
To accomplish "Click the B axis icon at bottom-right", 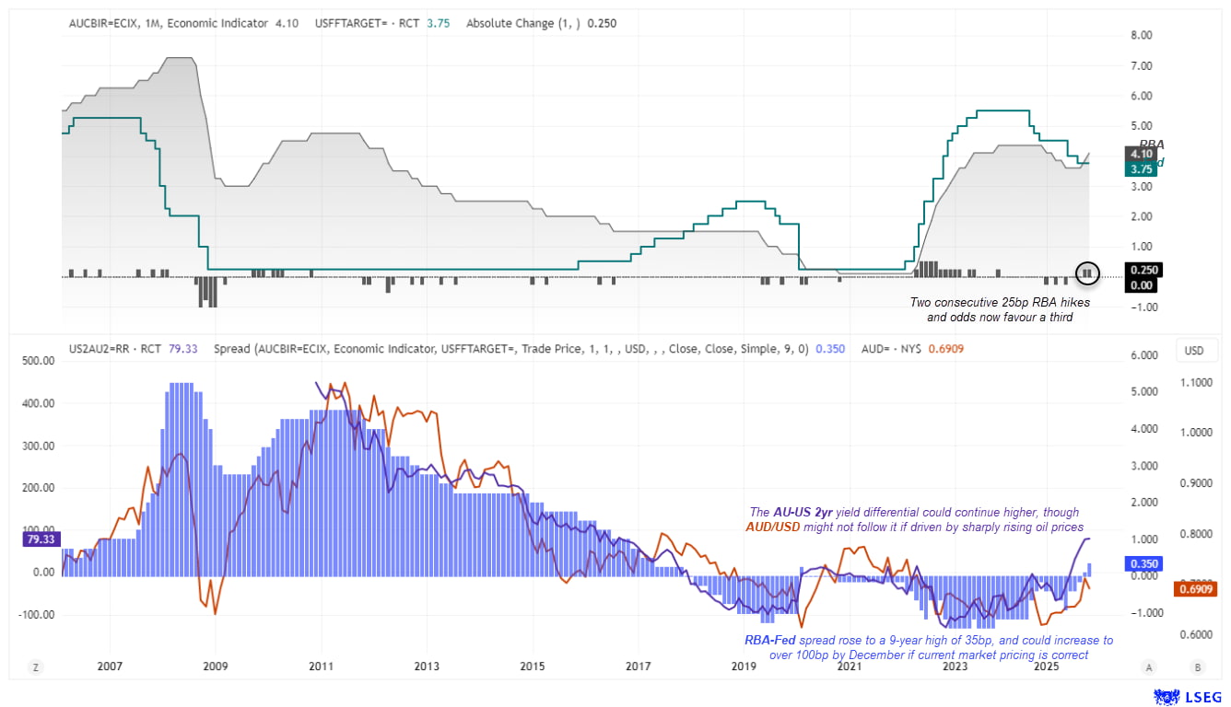I will [1197, 666].
